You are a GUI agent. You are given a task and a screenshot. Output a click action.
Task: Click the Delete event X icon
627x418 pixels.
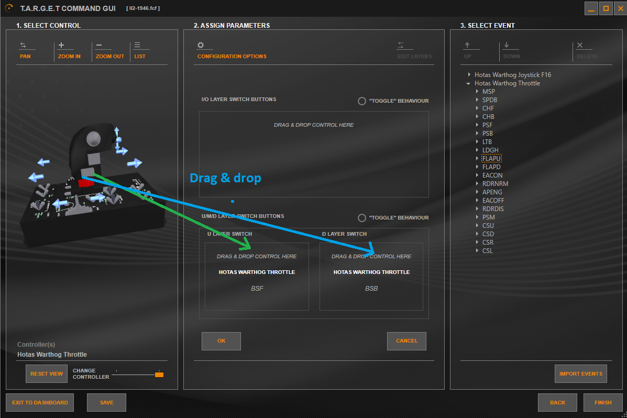click(x=580, y=45)
